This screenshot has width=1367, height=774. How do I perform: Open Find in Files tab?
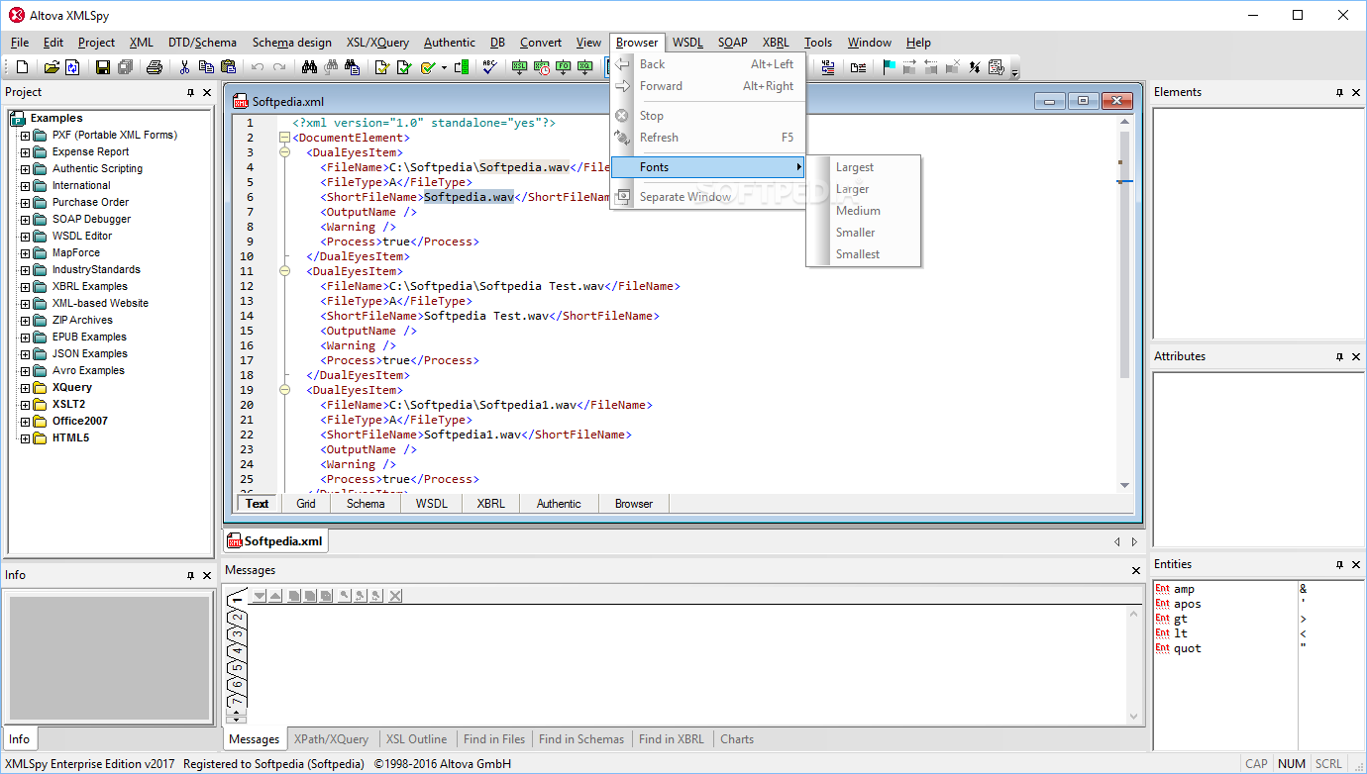(494, 739)
